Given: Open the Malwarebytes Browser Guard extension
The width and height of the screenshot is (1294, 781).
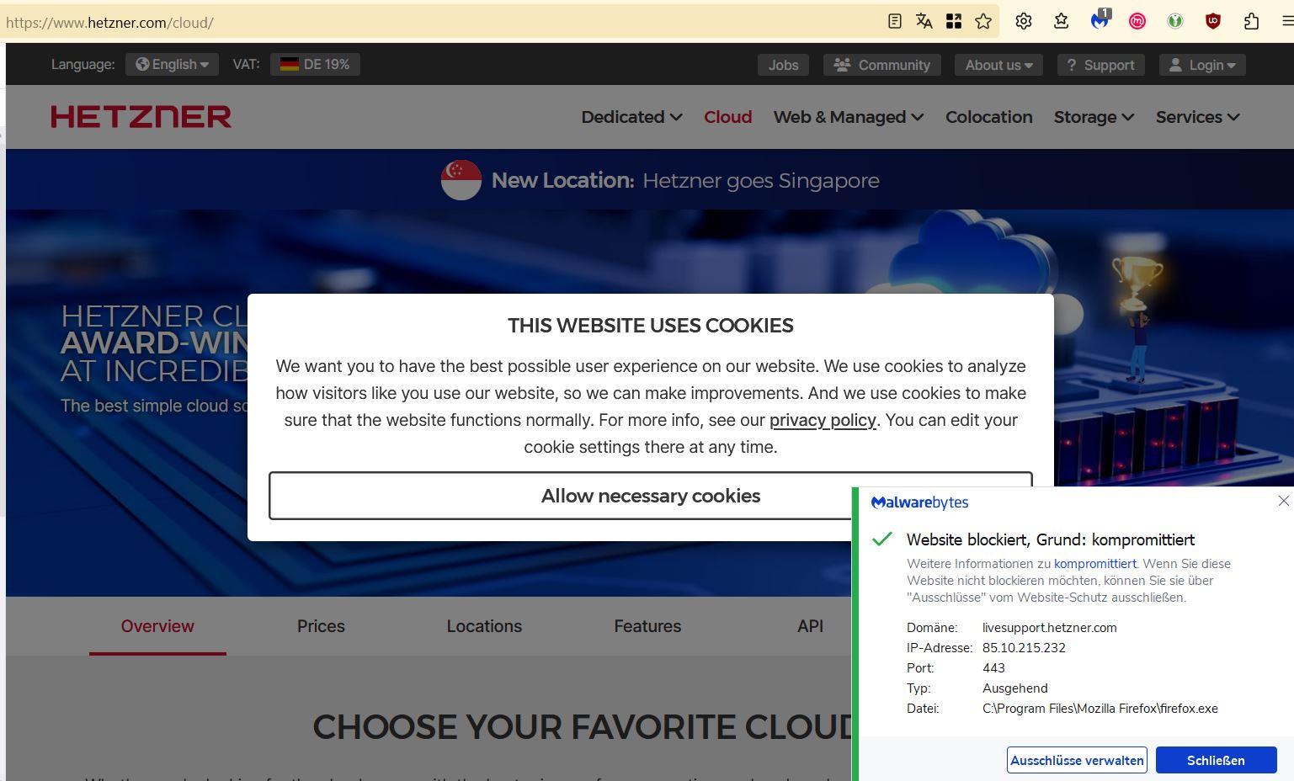Looking at the screenshot, I should tap(1100, 20).
